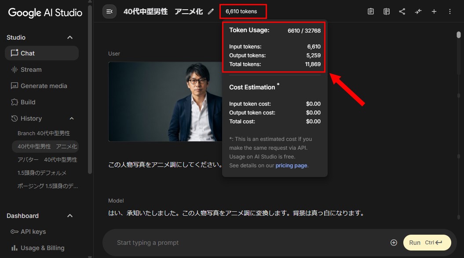Collapse the Dashboard section chevron
Screen dimensions: 464x258
click(70, 216)
